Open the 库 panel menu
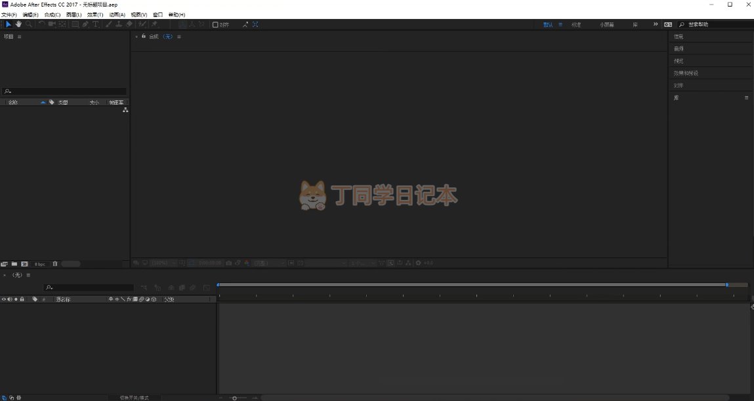The height and width of the screenshot is (401, 754). click(746, 98)
